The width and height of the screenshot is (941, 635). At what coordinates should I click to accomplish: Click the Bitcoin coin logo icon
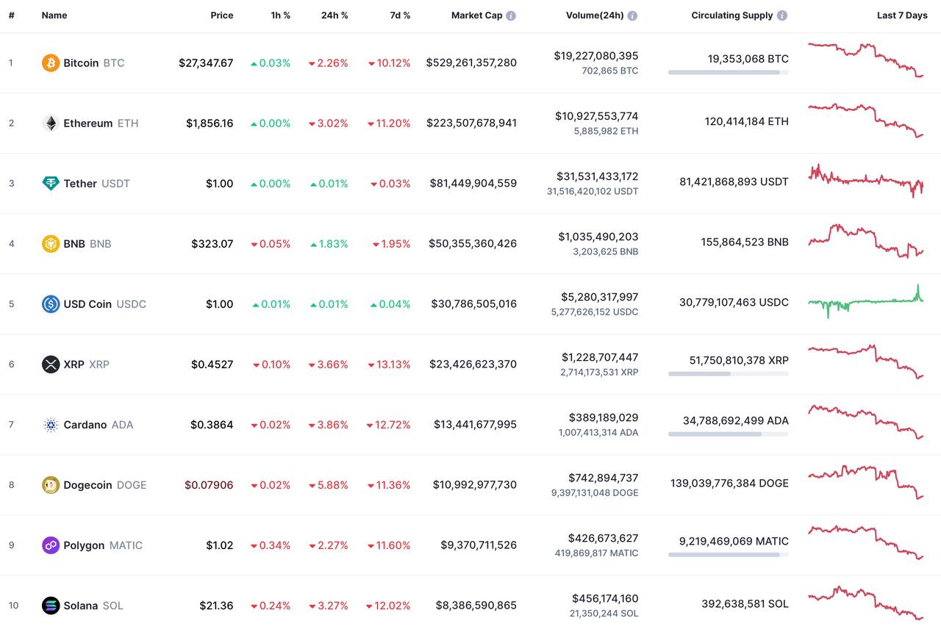tap(50, 63)
